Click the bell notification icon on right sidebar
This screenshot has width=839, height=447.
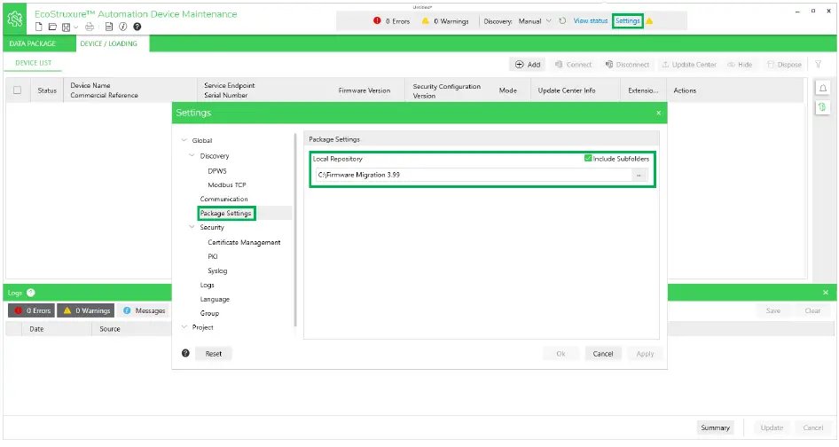[x=821, y=88]
